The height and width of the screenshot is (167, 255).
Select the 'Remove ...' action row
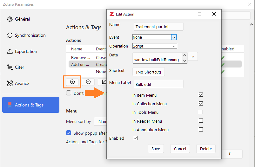coord(88,57)
